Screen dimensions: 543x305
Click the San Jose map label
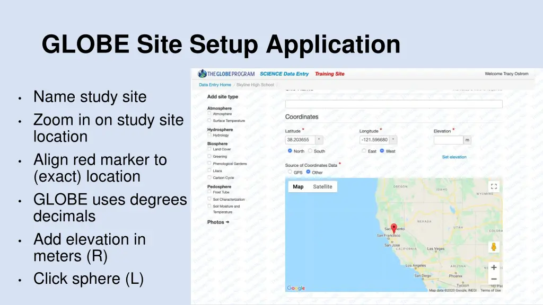[392, 245]
